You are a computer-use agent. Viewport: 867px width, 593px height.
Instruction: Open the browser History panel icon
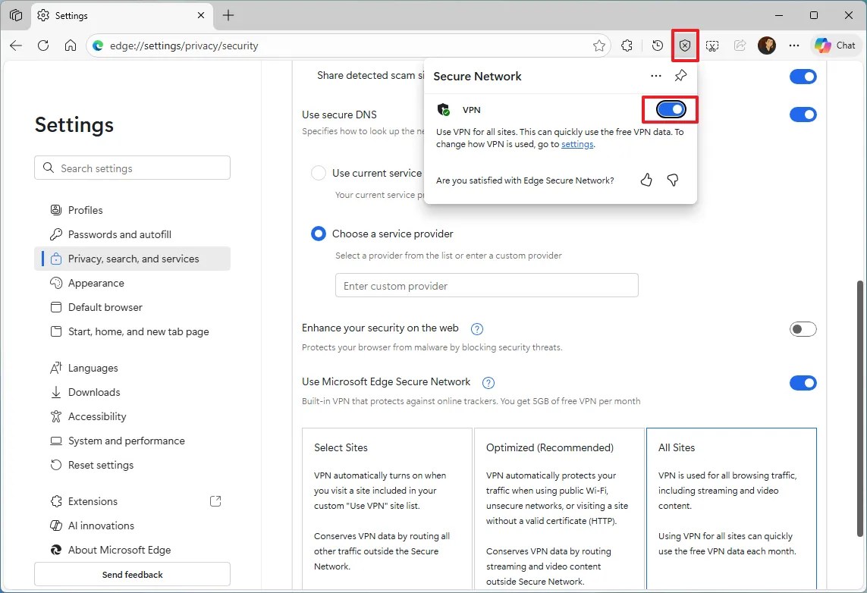point(657,45)
